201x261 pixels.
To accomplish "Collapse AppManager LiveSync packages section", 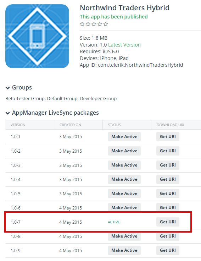I will 8,113.
